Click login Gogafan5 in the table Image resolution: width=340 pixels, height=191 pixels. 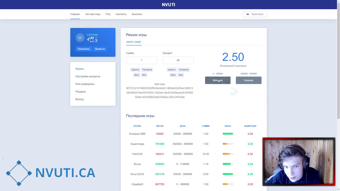[137, 184]
